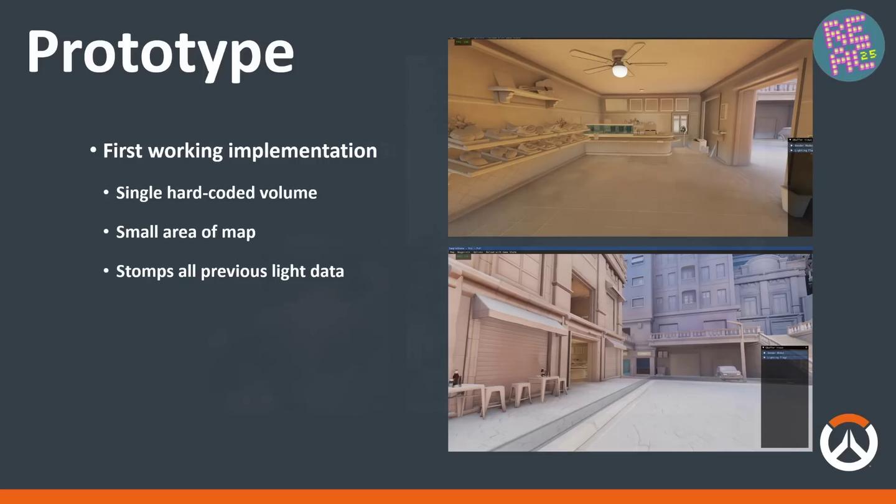The width and height of the screenshot is (896, 504).
Task: Click 'Stomps all previous light data' bullet
Action: [230, 271]
